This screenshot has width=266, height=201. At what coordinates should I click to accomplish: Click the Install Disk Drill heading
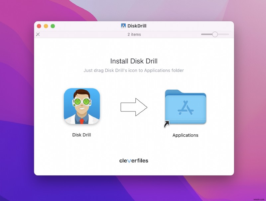pos(133,61)
